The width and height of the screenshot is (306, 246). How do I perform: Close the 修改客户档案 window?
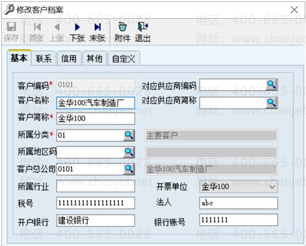(294, 10)
